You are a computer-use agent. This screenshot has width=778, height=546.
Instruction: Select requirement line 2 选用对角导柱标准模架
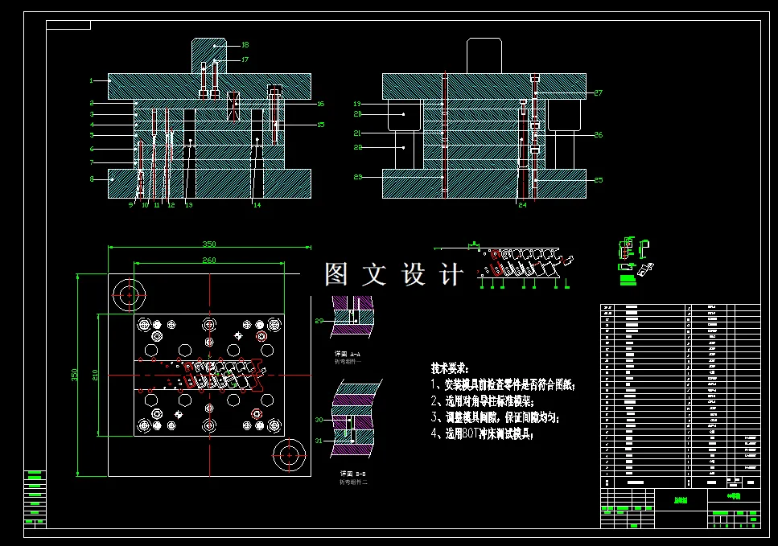[482, 400]
